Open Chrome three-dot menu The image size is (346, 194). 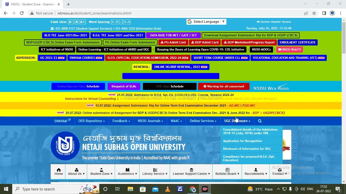(x=340, y=13)
